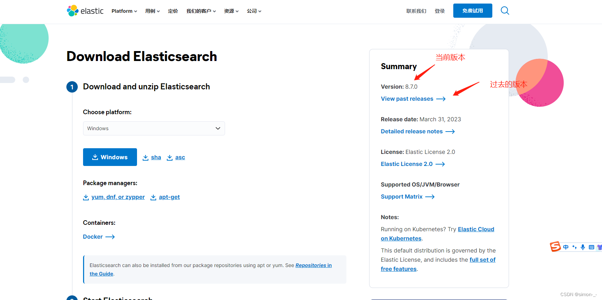Click the Summary heading

point(399,67)
